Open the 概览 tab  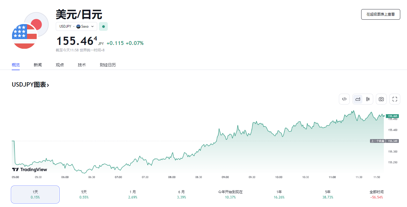coord(16,65)
